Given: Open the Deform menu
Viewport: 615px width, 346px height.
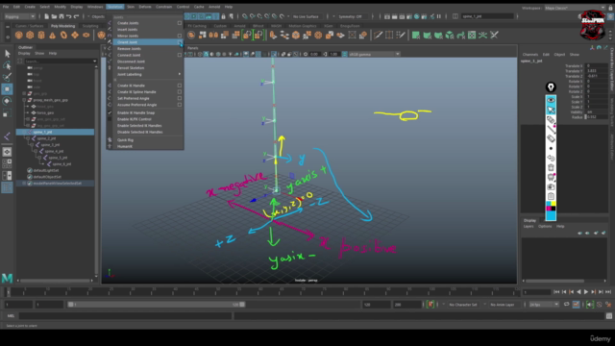Looking at the screenshot, I should click(x=145, y=7).
